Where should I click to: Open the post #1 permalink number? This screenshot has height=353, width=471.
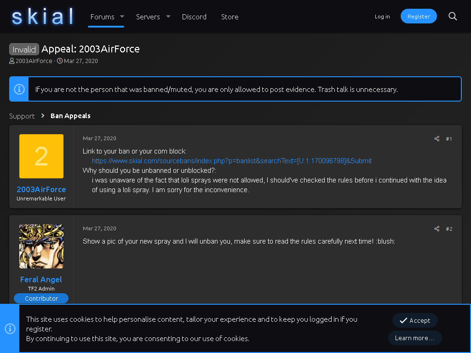coord(449,139)
